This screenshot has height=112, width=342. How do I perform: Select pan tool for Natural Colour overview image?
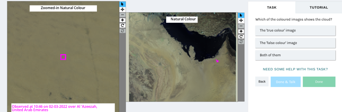(x=241, y=21)
